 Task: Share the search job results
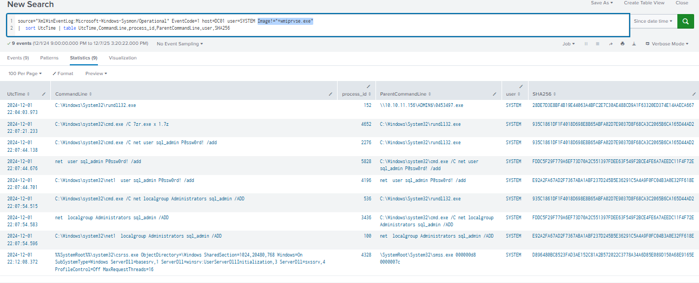tap(610, 44)
